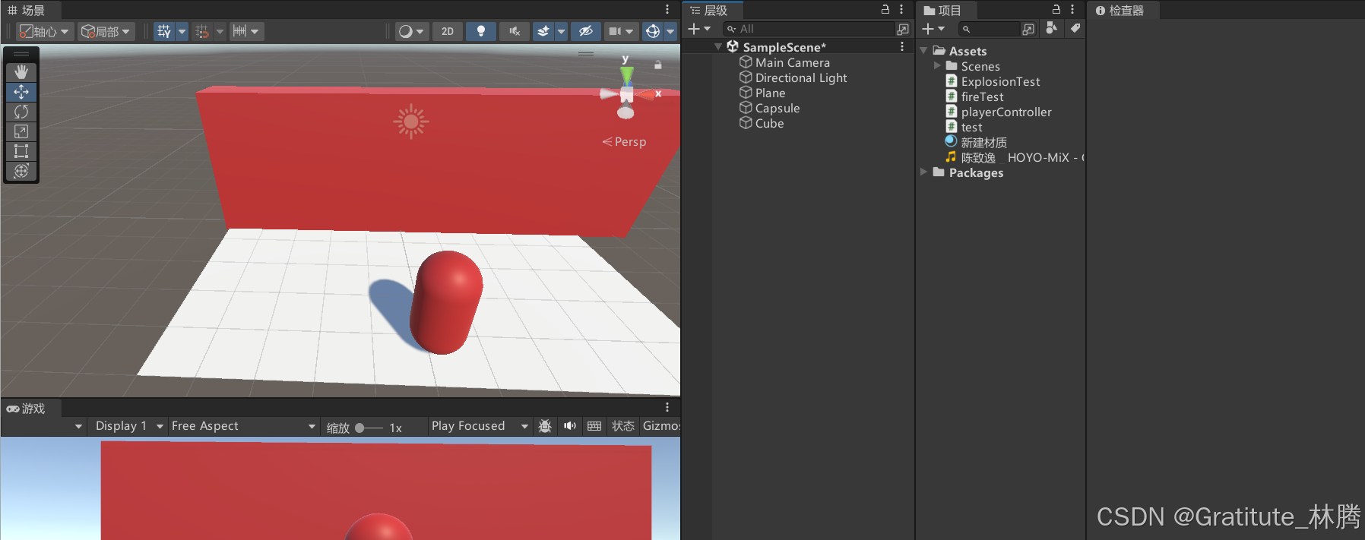Image resolution: width=1365 pixels, height=540 pixels.
Task: Open Hierarchy panel three-dot menu
Action: click(901, 9)
